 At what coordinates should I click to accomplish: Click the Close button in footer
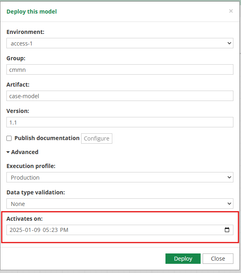click(218, 259)
